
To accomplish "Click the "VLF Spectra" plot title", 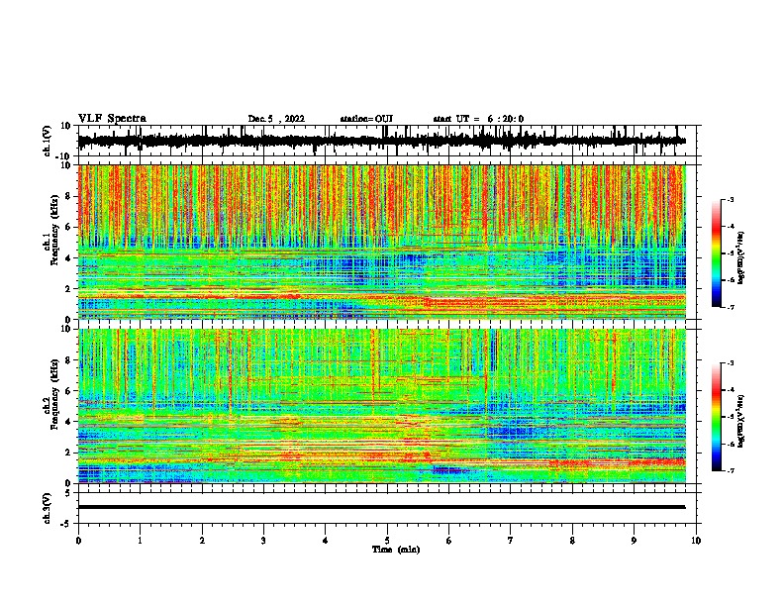I will click(x=112, y=119).
